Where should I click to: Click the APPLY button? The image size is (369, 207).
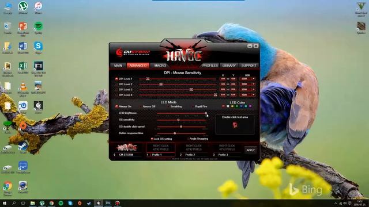pos(251,150)
